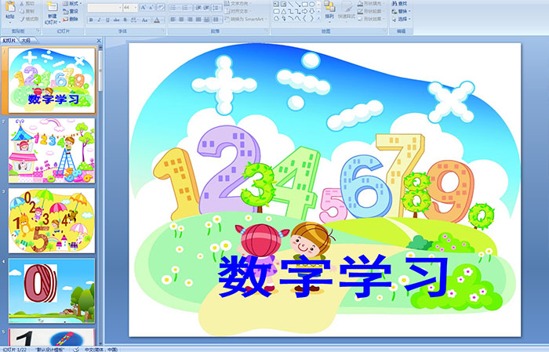Expand the text direction (文字方向) menu
This screenshot has height=352, width=549.
click(238, 3)
